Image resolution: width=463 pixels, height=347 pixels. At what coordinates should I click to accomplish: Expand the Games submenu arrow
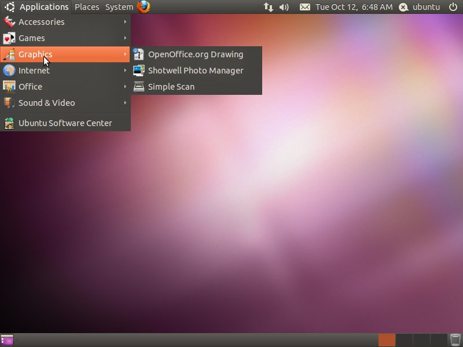(x=125, y=38)
